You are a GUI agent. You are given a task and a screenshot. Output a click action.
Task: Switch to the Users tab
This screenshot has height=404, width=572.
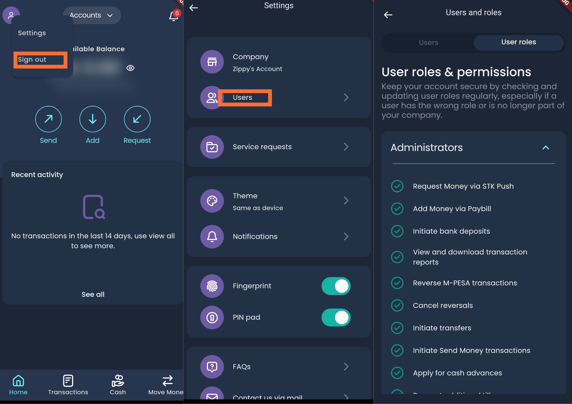pos(428,43)
